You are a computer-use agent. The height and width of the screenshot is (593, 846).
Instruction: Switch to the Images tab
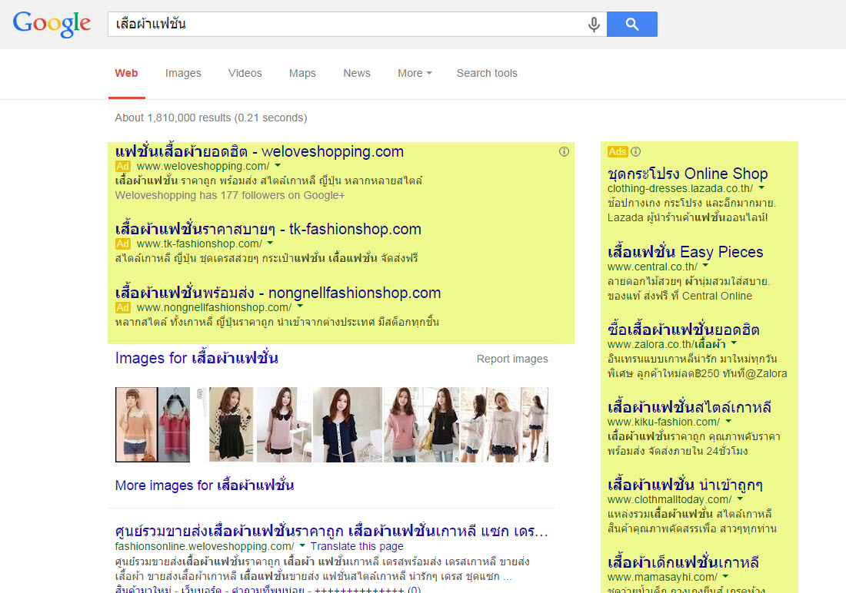click(x=183, y=74)
